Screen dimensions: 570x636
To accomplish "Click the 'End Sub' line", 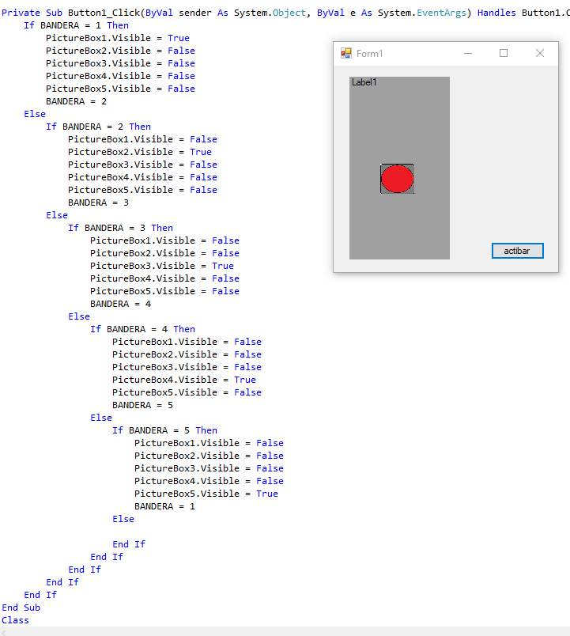I will coord(21,608).
